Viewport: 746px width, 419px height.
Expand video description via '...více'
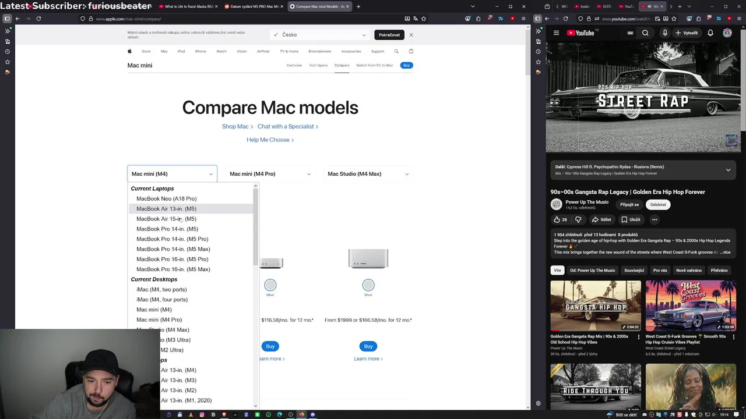click(724, 253)
